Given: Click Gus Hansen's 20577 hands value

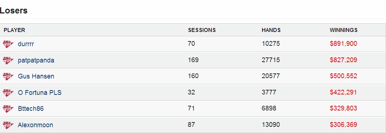Looking at the screenshot, I should point(271,76).
